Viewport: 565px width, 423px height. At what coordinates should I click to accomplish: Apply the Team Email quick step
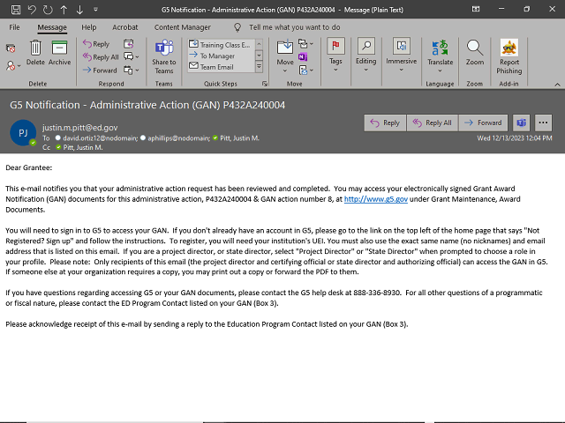tap(220, 67)
